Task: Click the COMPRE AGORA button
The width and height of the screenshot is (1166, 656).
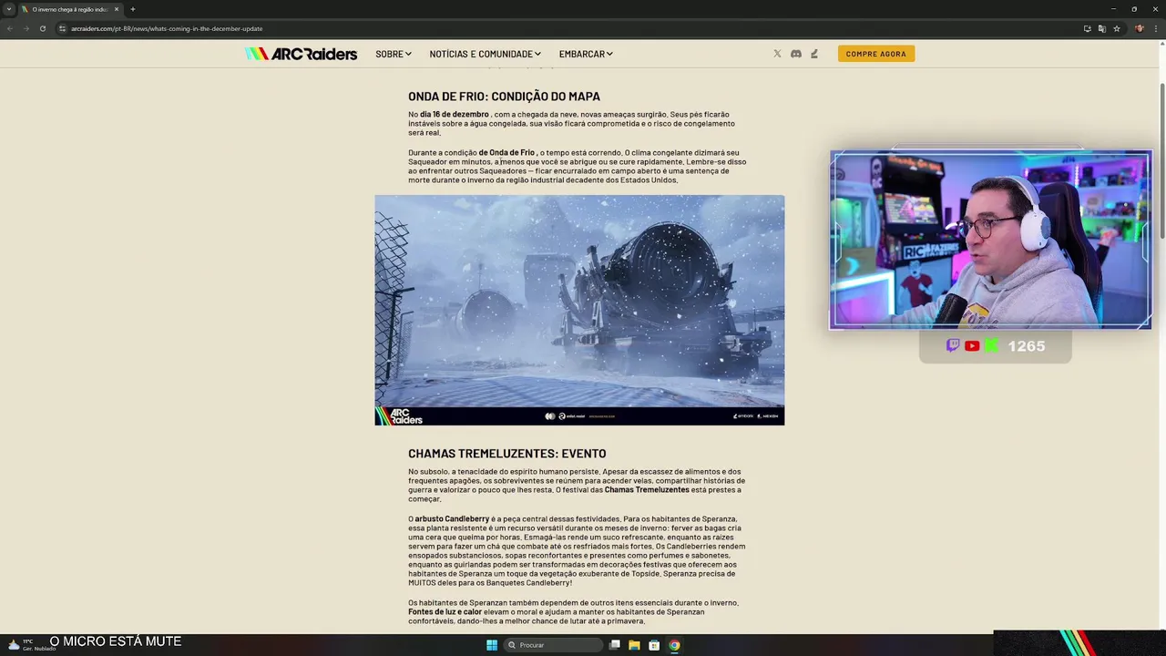Action: pos(876,54)
